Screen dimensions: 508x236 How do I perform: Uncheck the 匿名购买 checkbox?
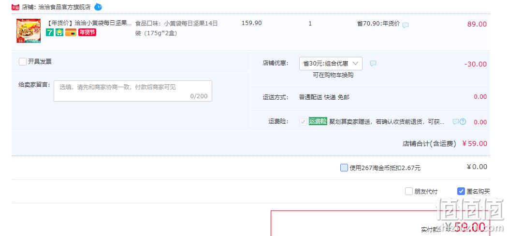pyautogui.click(x=461, y=191)
